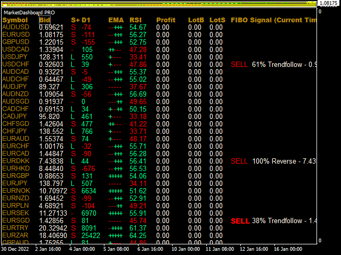Viewport: 341px width, 255px height.
Task: Click the 1.08175 price scale label
Action: [x=328, y=3]
